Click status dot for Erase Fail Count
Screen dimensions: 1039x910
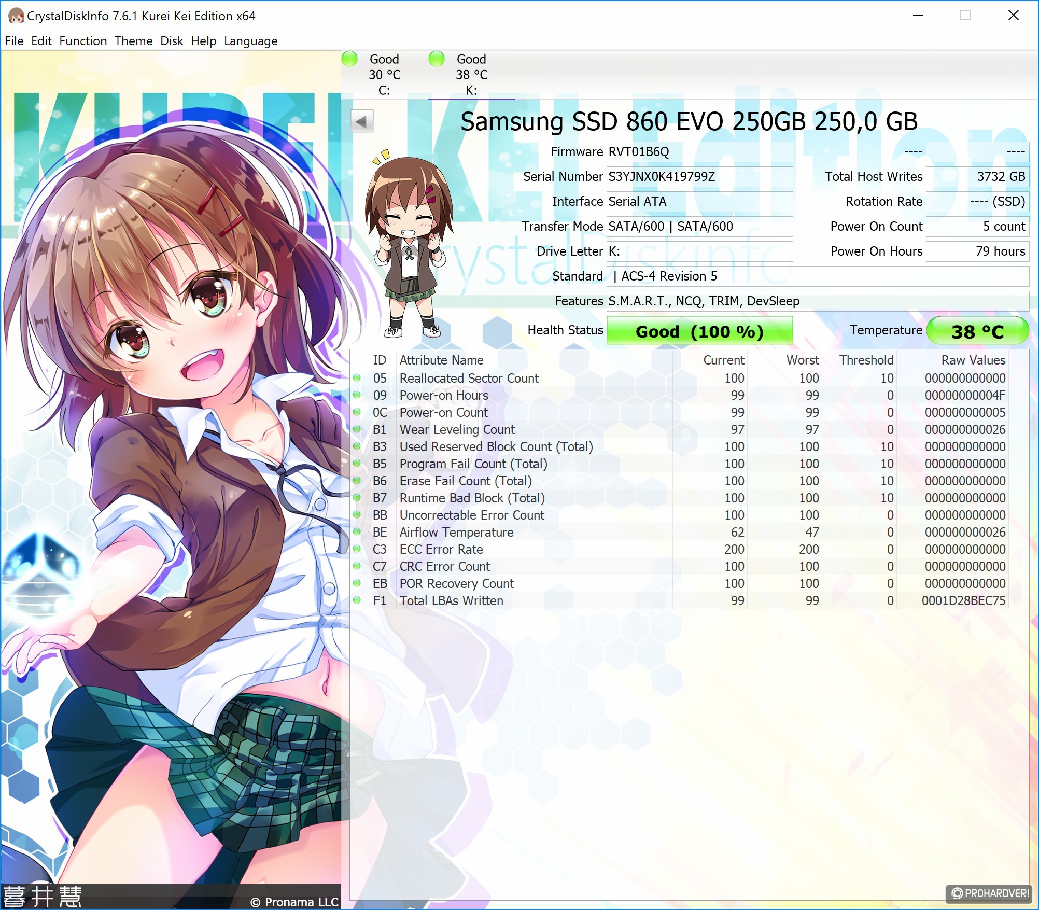pos(357,481)
